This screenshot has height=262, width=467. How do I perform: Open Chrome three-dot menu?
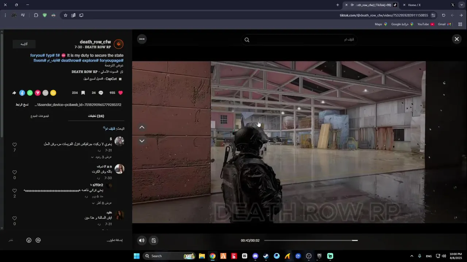pos(5,15)
